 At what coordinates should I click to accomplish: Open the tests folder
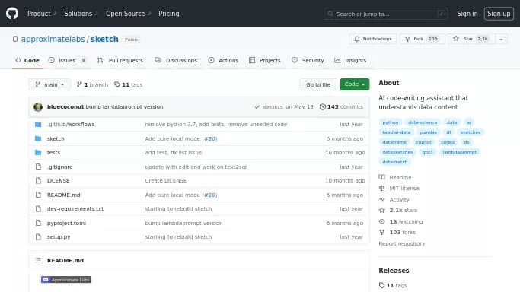tap(53, 153)
